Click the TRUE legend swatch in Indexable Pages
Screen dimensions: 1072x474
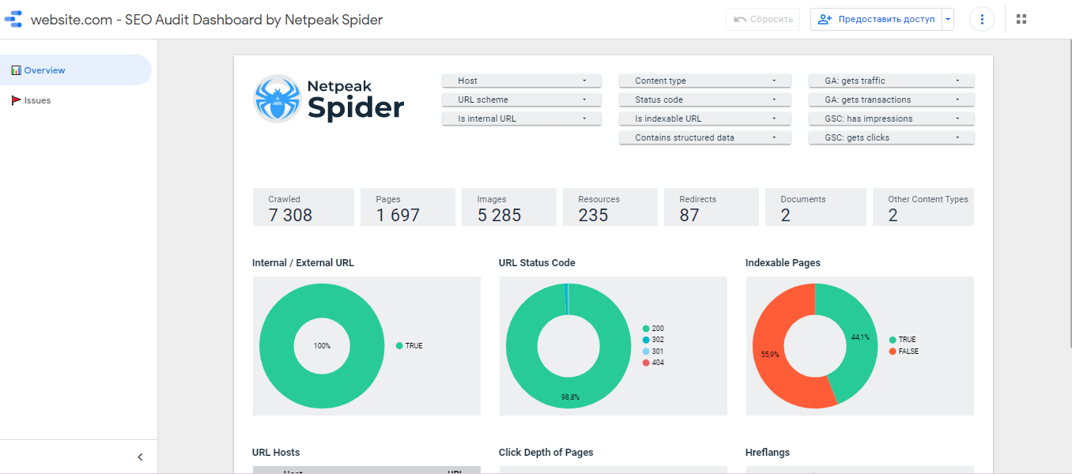(x=893, y=340)
